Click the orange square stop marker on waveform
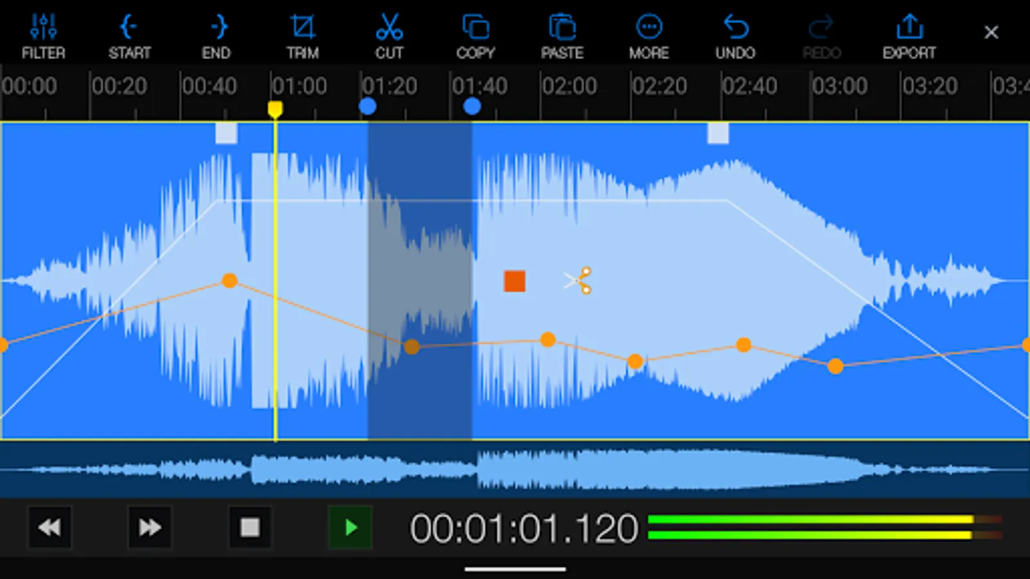Screen dimensions: 1030x579 [x=514, y=281]
